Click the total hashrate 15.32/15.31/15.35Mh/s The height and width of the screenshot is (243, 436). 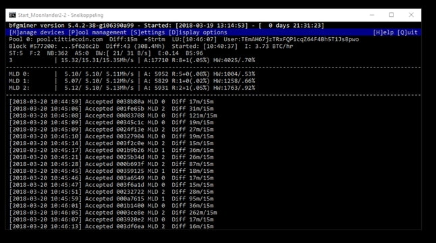tap(97, 60)
